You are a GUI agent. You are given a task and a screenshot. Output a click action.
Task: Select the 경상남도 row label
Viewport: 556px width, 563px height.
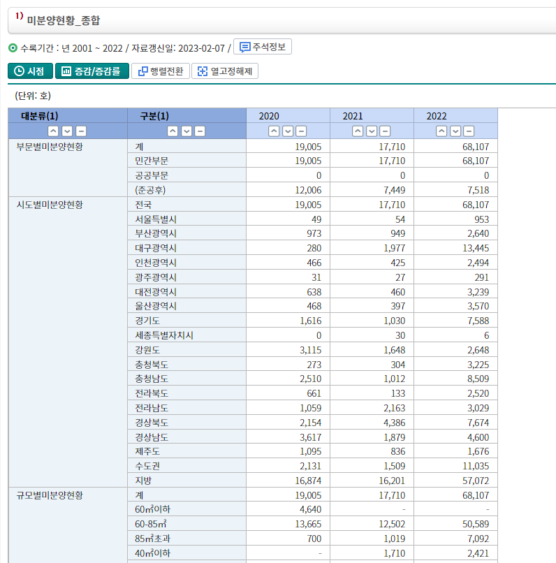152,437
